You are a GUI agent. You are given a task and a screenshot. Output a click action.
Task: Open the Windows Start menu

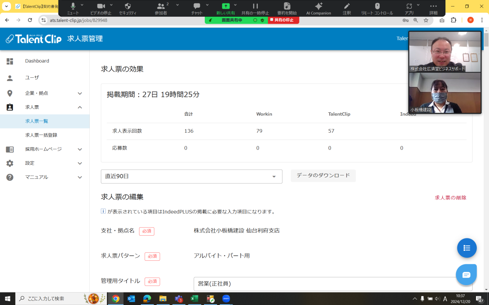pos(8,299)
